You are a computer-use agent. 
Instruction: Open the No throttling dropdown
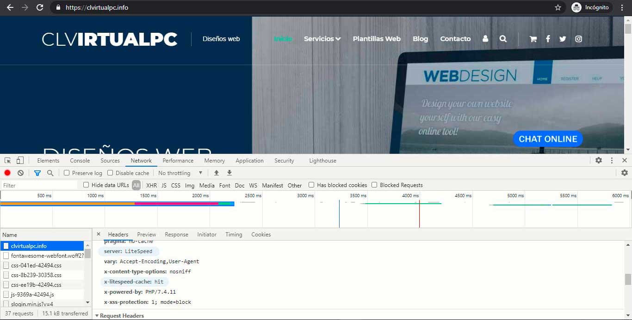pos(180,173)
